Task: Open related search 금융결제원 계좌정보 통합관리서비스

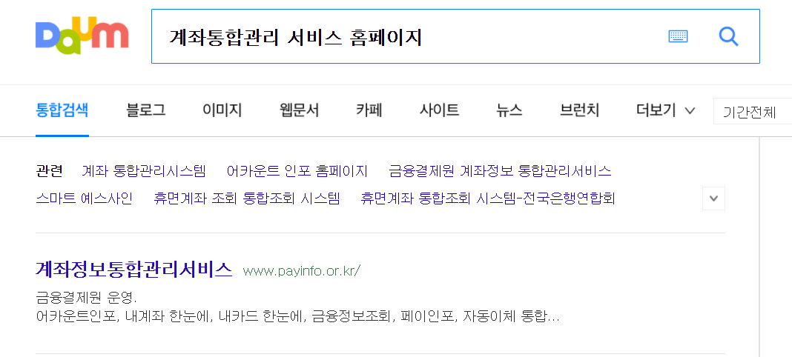Action: coord(500,171)
